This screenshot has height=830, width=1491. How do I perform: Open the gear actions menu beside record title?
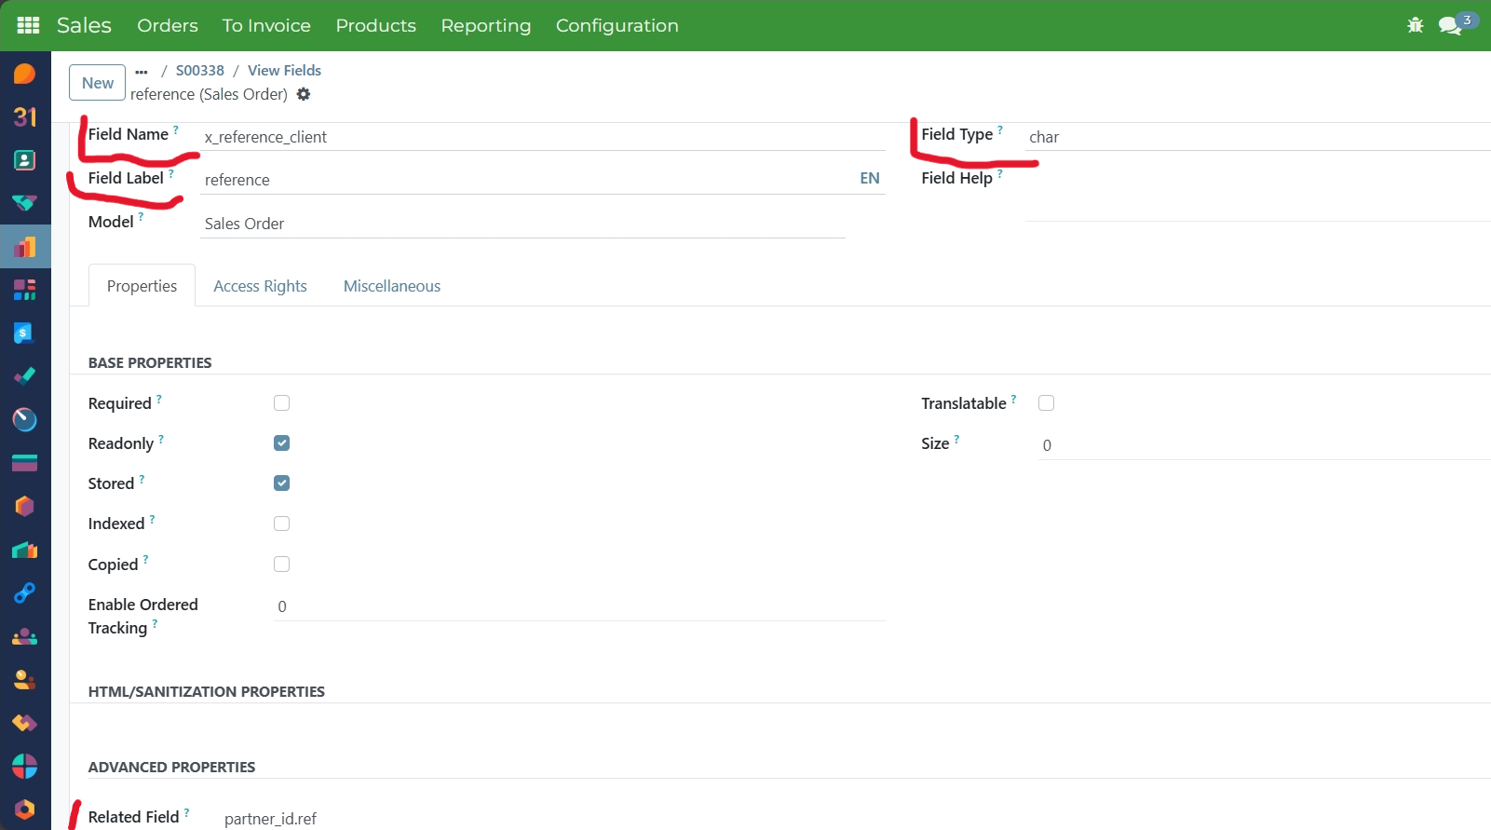pos(304,94)
